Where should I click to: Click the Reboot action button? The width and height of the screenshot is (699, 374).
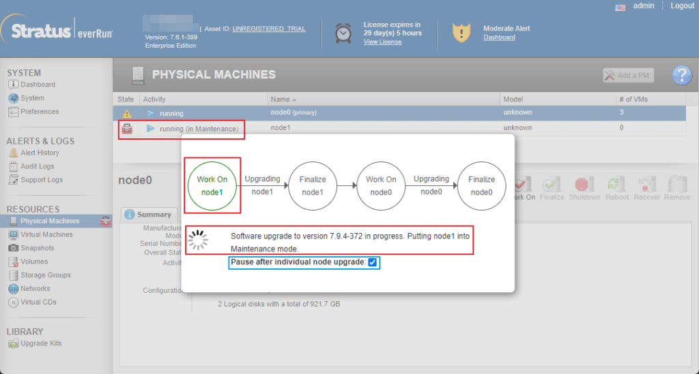tap(617, 189)
